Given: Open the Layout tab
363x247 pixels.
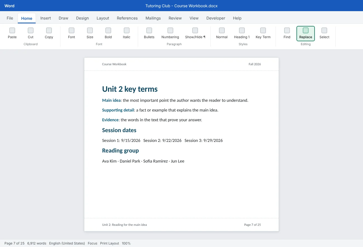Looking at the screenshot, I should (103, 18).
